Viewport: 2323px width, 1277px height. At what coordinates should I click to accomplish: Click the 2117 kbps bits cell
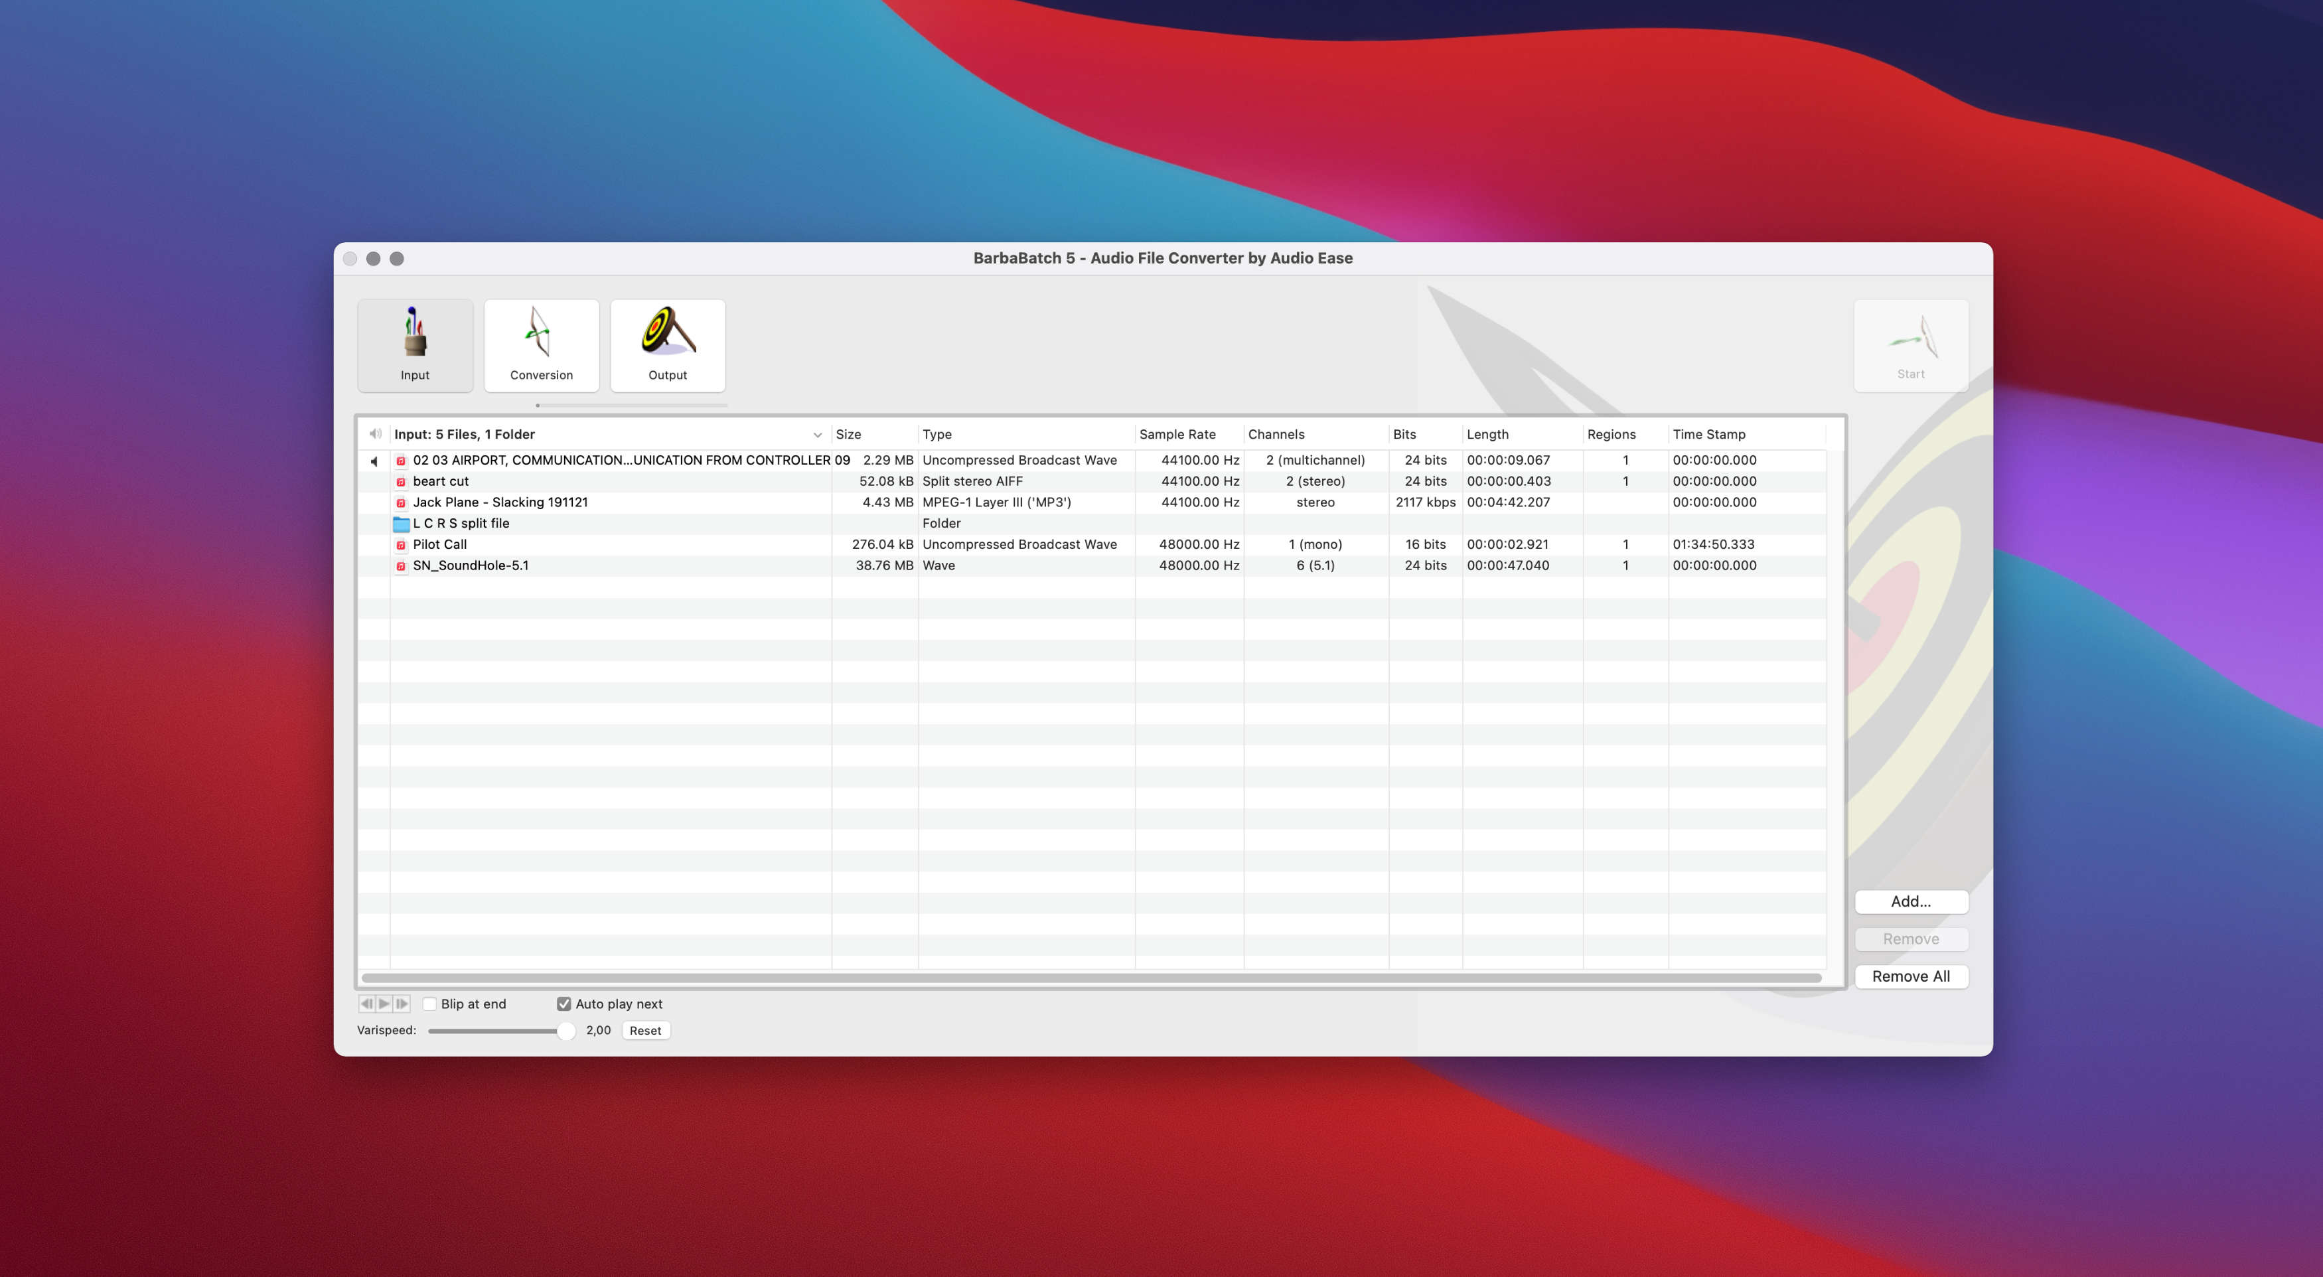tap(1426, 502)
